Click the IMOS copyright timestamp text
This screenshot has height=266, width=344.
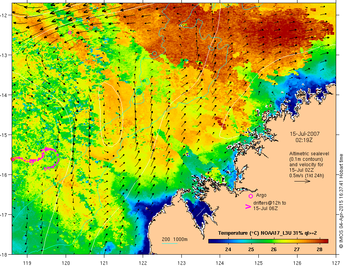[341, 201]
